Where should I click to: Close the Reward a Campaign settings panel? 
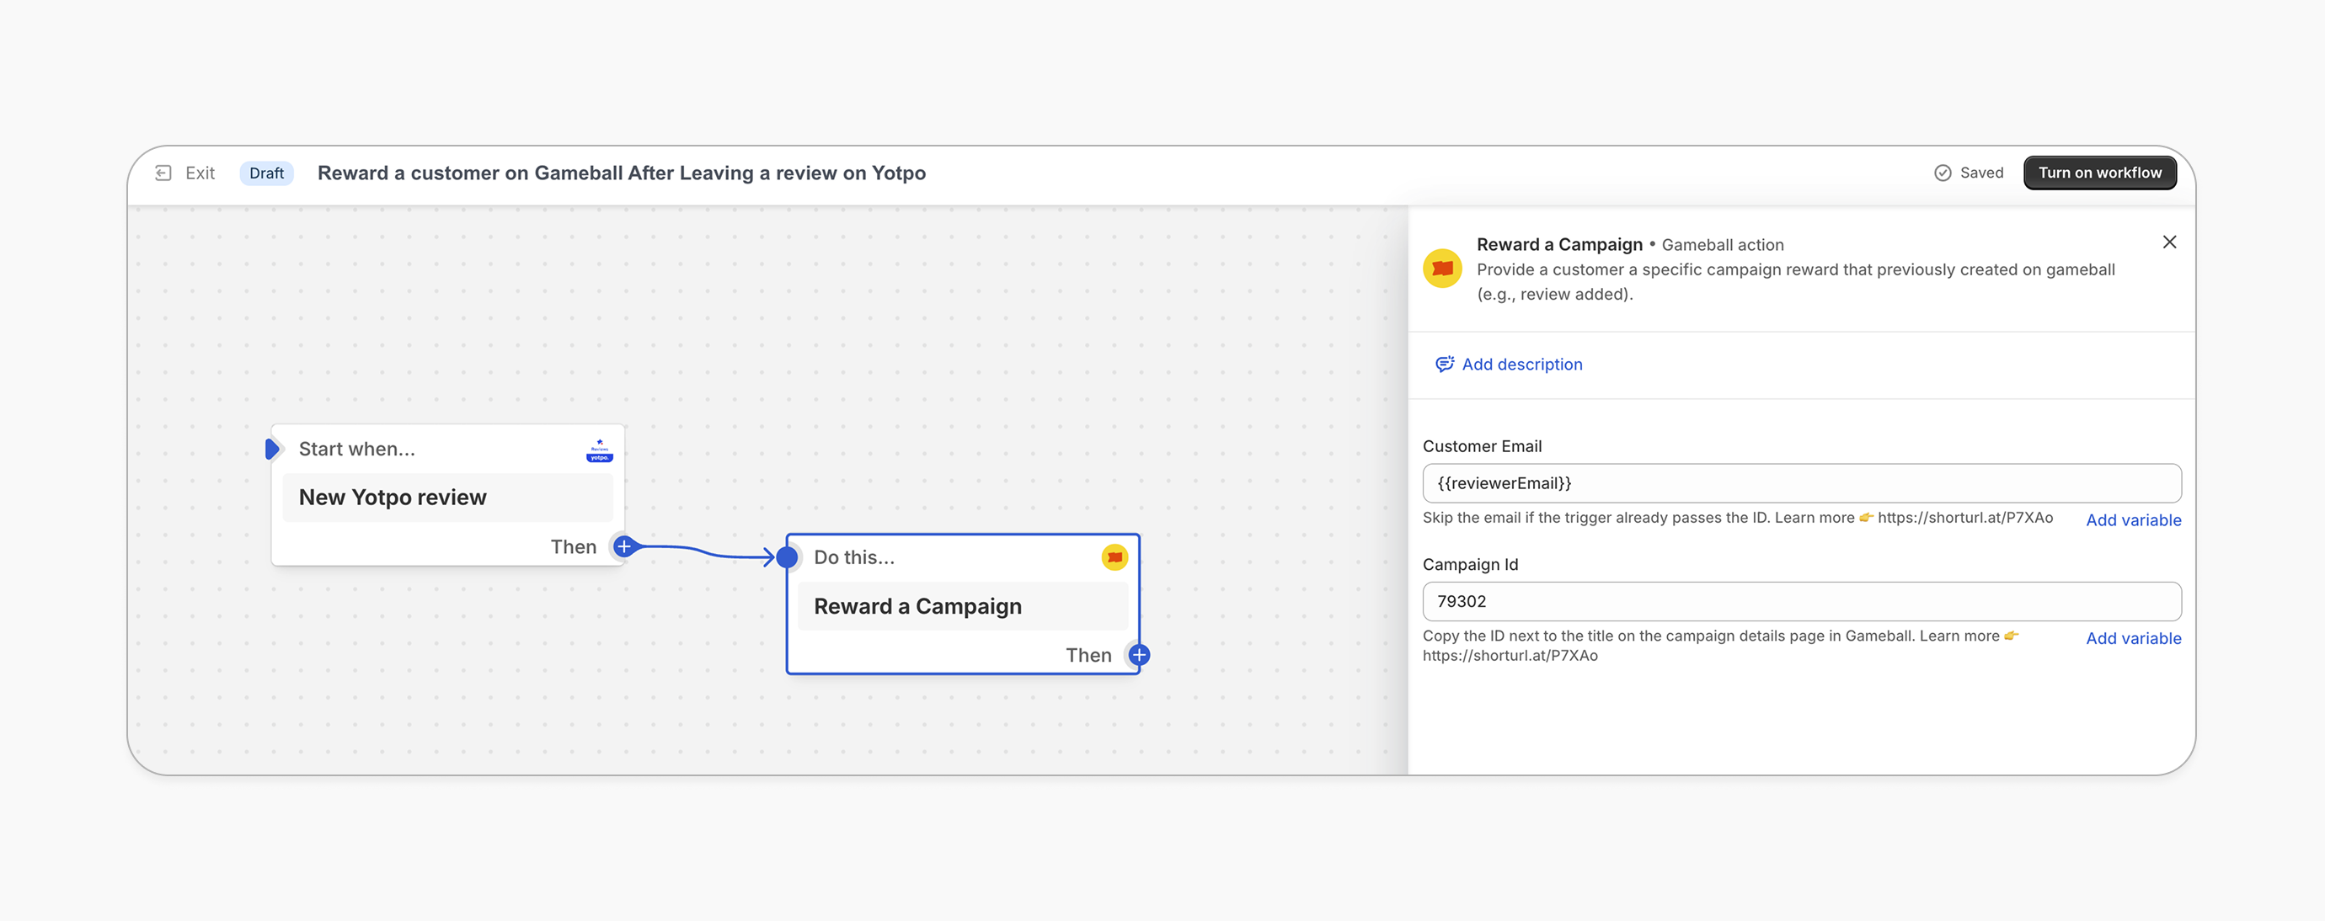click(x=2170, y=242)
